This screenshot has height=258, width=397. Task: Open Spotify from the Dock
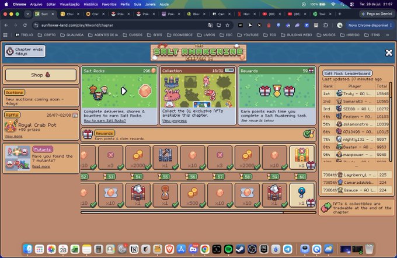click(228, 249)
